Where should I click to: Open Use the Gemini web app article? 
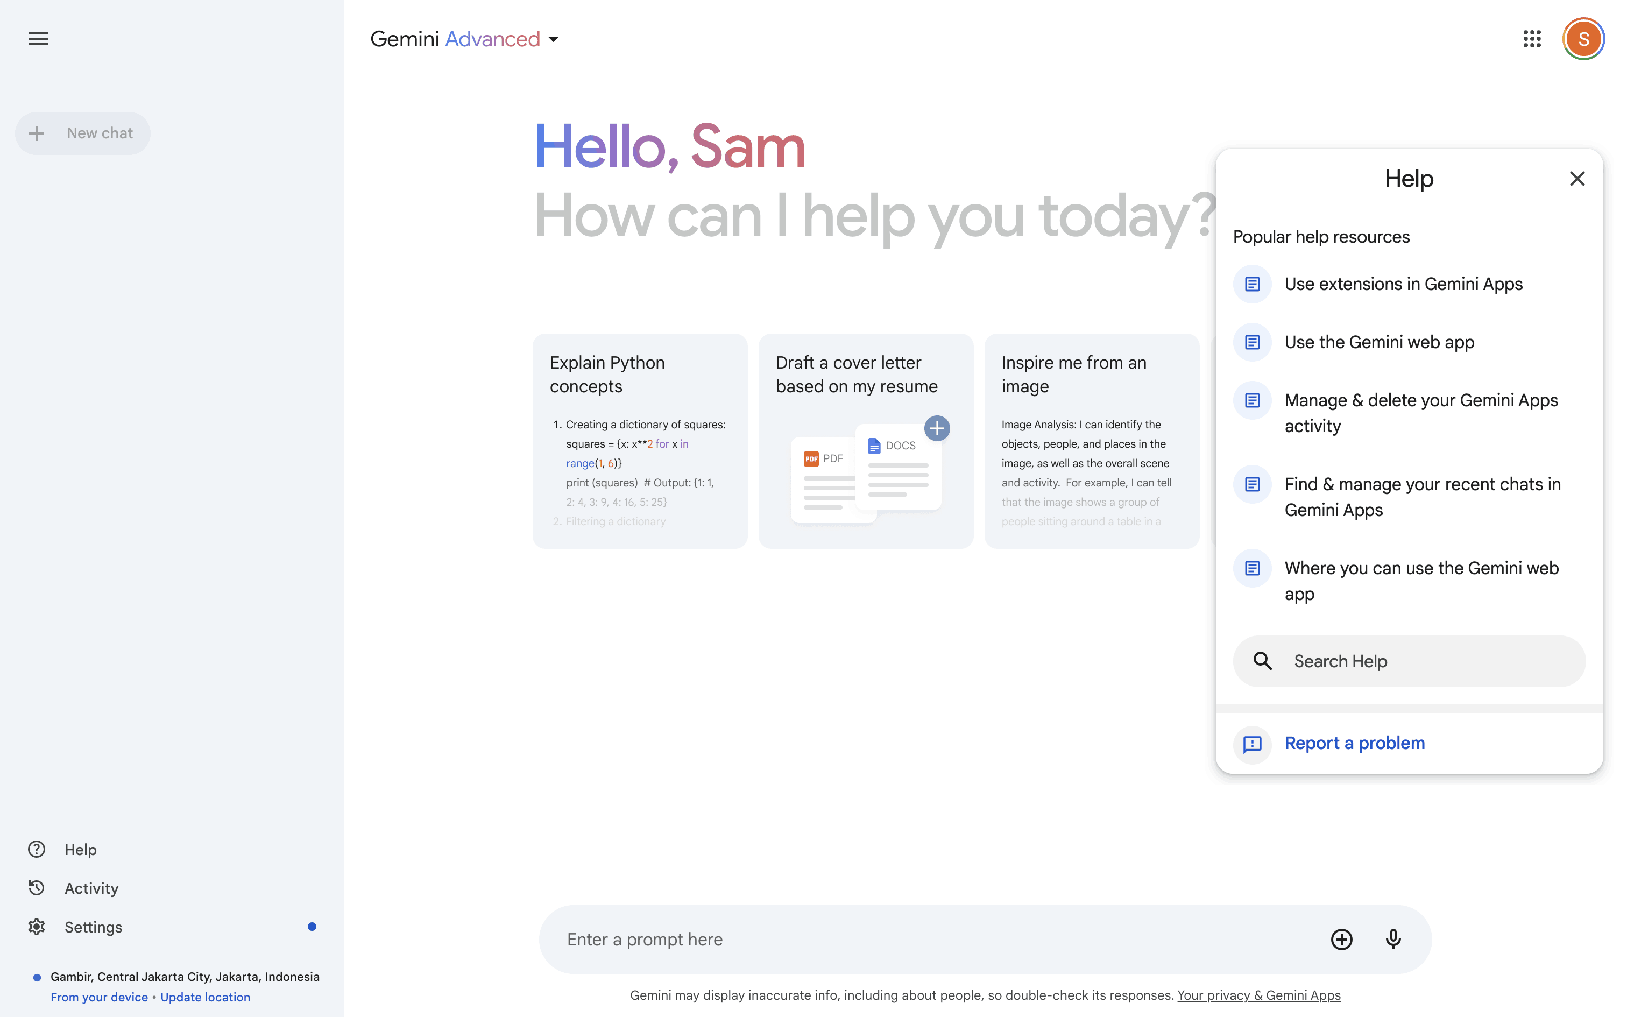[1379, 342]
